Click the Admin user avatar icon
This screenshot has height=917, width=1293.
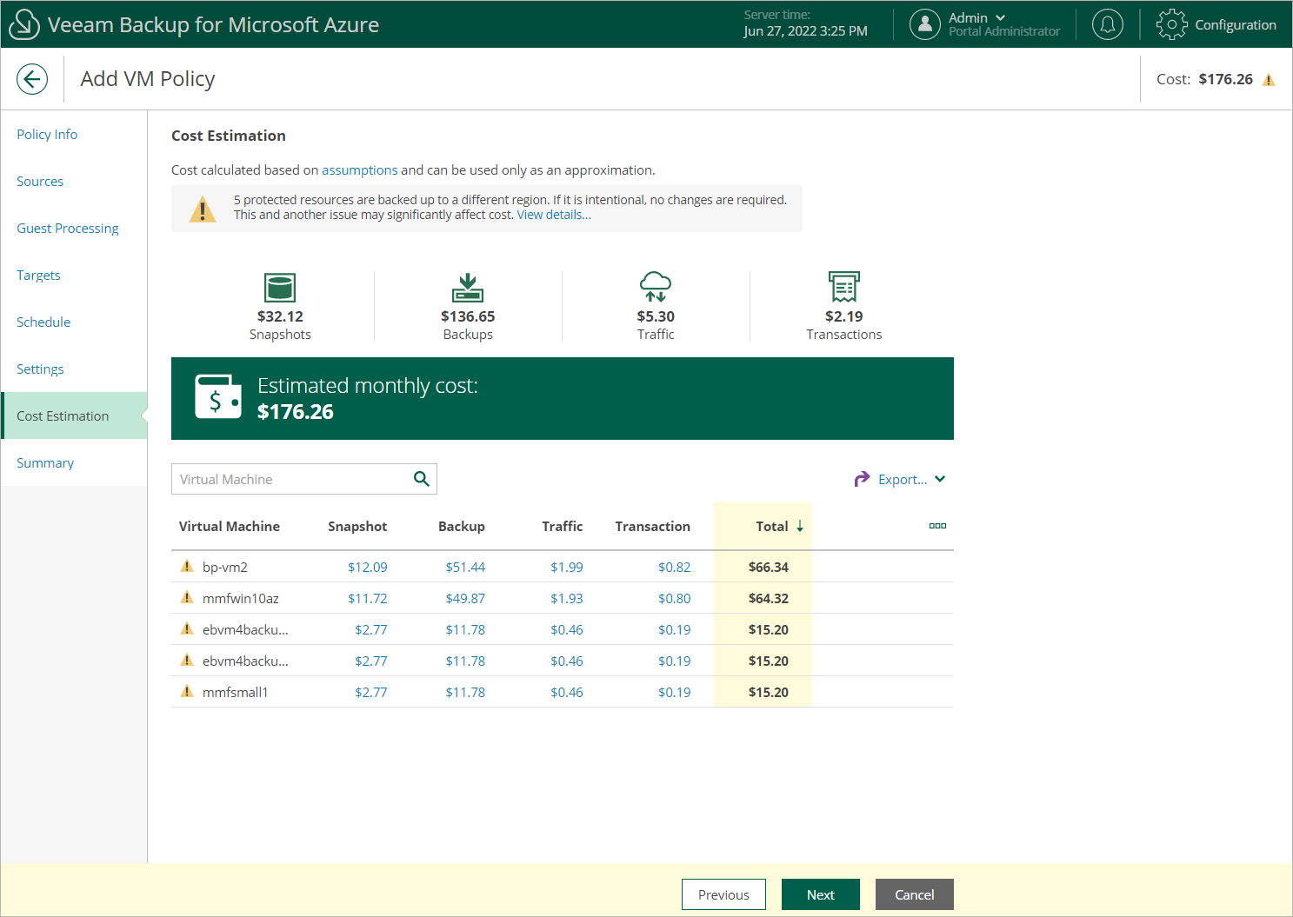click(x=925, y=24)
